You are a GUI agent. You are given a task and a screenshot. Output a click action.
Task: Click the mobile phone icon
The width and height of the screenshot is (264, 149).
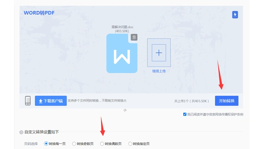coord(28,101)
